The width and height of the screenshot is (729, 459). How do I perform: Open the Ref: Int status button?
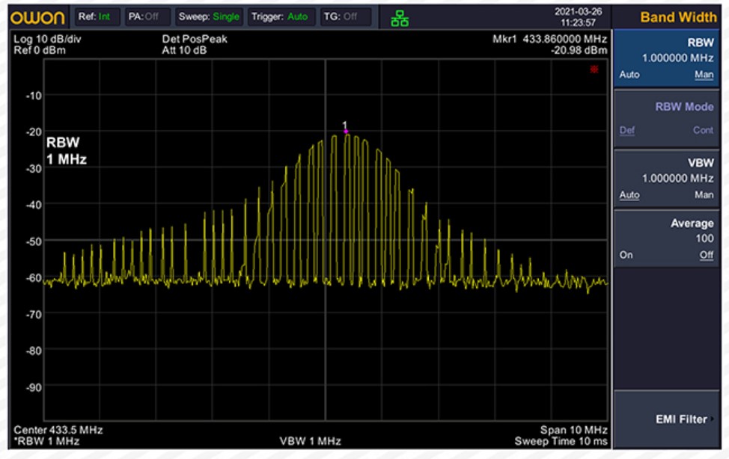[97, 16]
